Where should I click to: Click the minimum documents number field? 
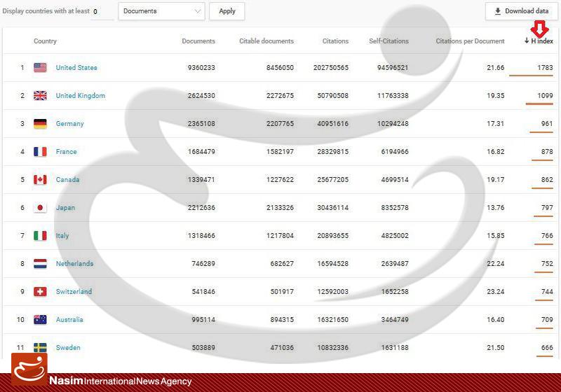[x=102, y=12]
